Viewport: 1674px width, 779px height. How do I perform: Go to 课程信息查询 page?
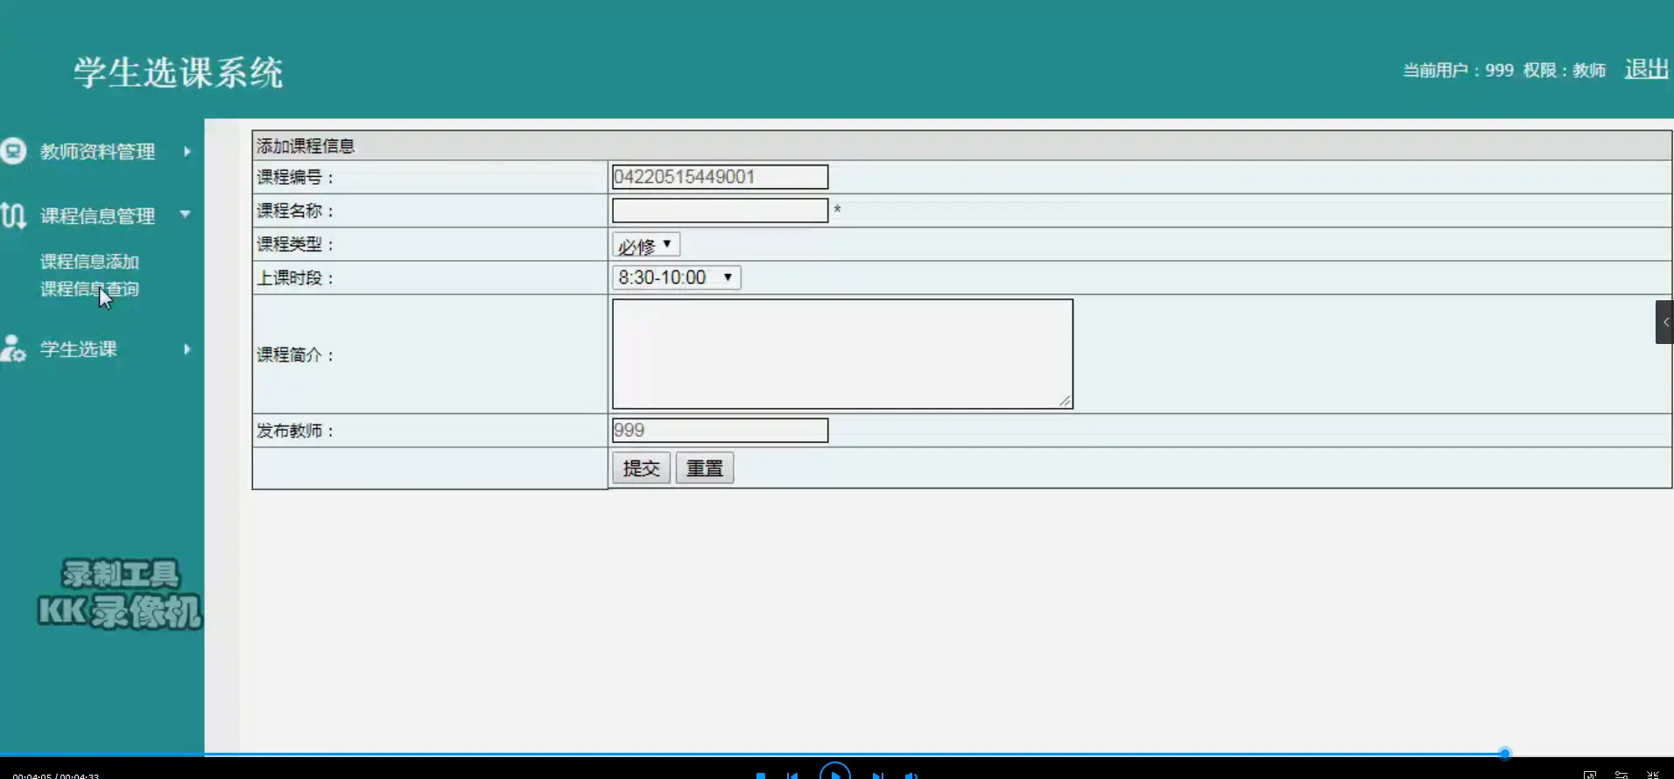[x=89, y=289]
